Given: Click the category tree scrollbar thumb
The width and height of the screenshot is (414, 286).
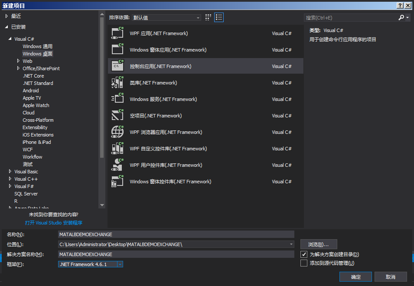Looking at the screenshot, I should (102, 87).
